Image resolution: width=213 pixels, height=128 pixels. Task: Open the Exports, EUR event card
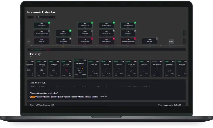pyautogui.click(x=94, y=68)
